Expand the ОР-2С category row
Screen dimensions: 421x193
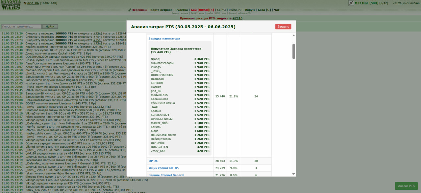(153, 161)
